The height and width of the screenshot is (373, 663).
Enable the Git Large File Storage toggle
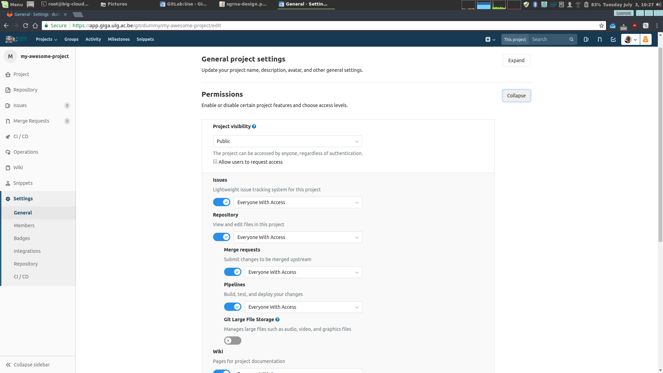pos(233,341)
